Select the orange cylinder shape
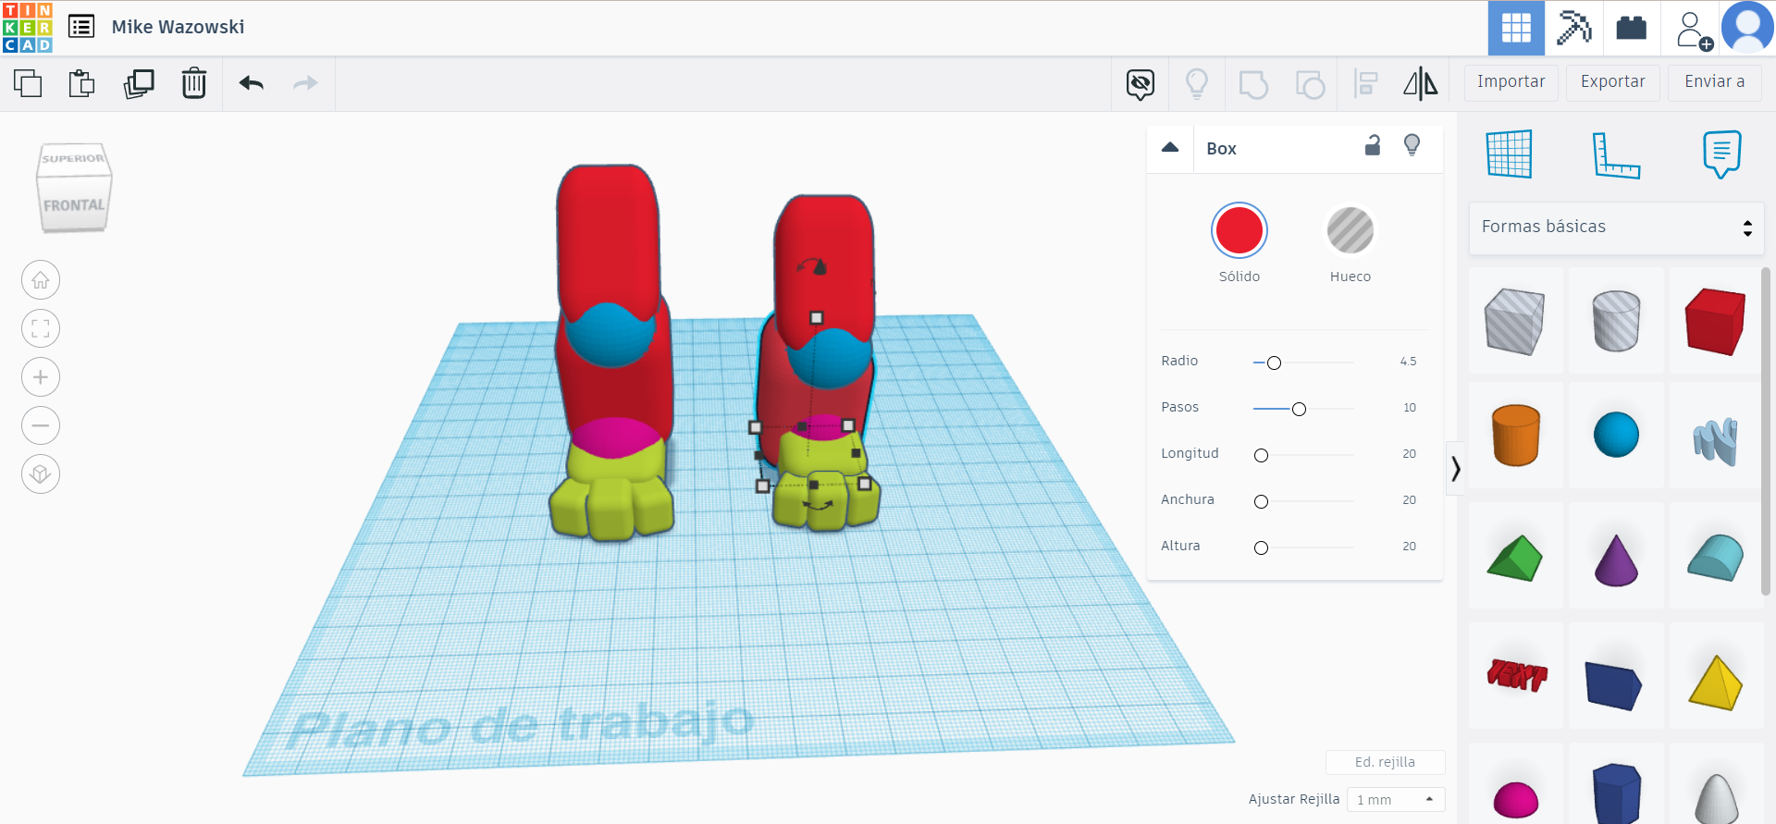The width and height of the screenshot is (1776, 824). 1515,435
